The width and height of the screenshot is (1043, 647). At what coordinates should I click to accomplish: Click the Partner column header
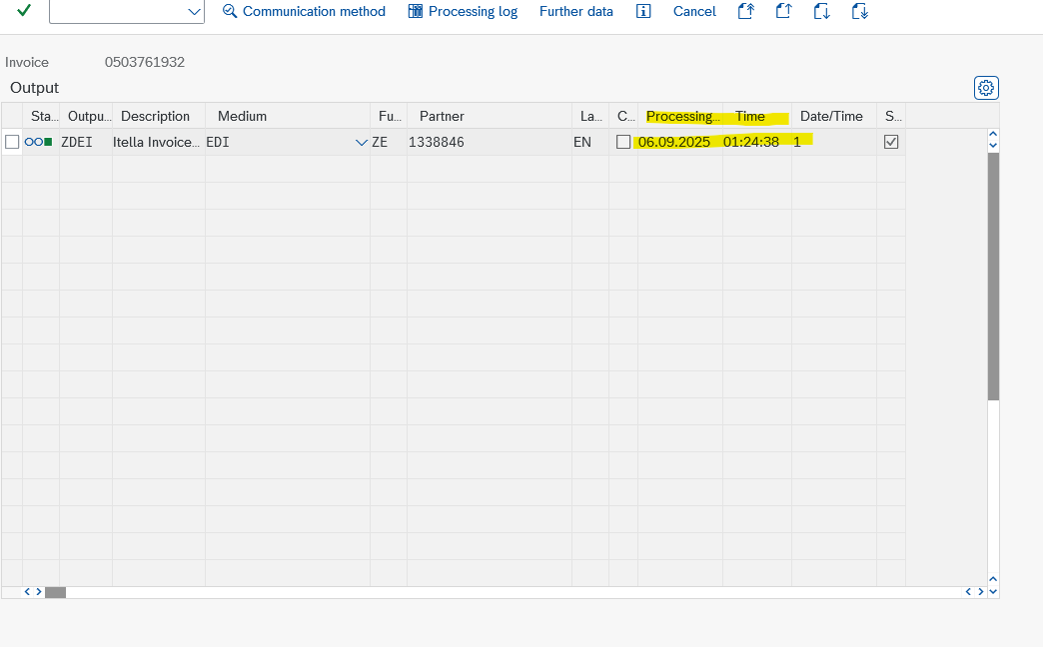click(x=442, y=116)
